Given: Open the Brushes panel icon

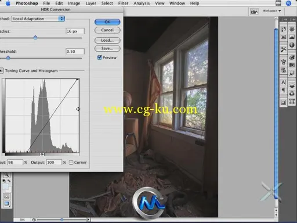Looking at the screenshot, I should click(x=284, y=62).
